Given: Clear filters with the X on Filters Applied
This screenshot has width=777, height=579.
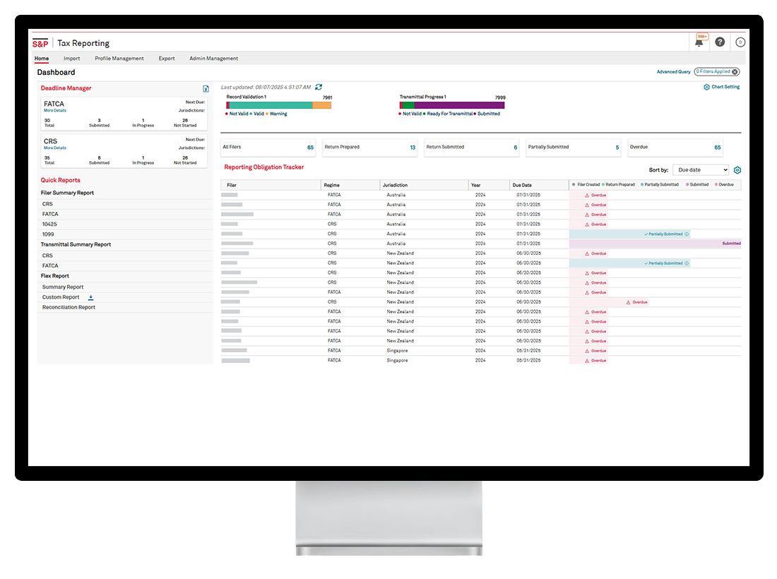Looking at the screenshot, I should (735, 72).
